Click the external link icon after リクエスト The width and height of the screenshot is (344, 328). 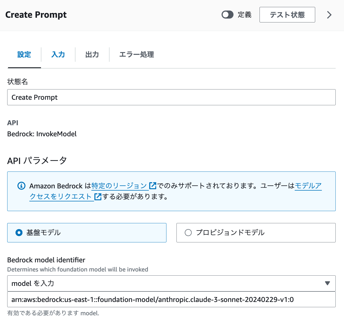coord(98,197)
